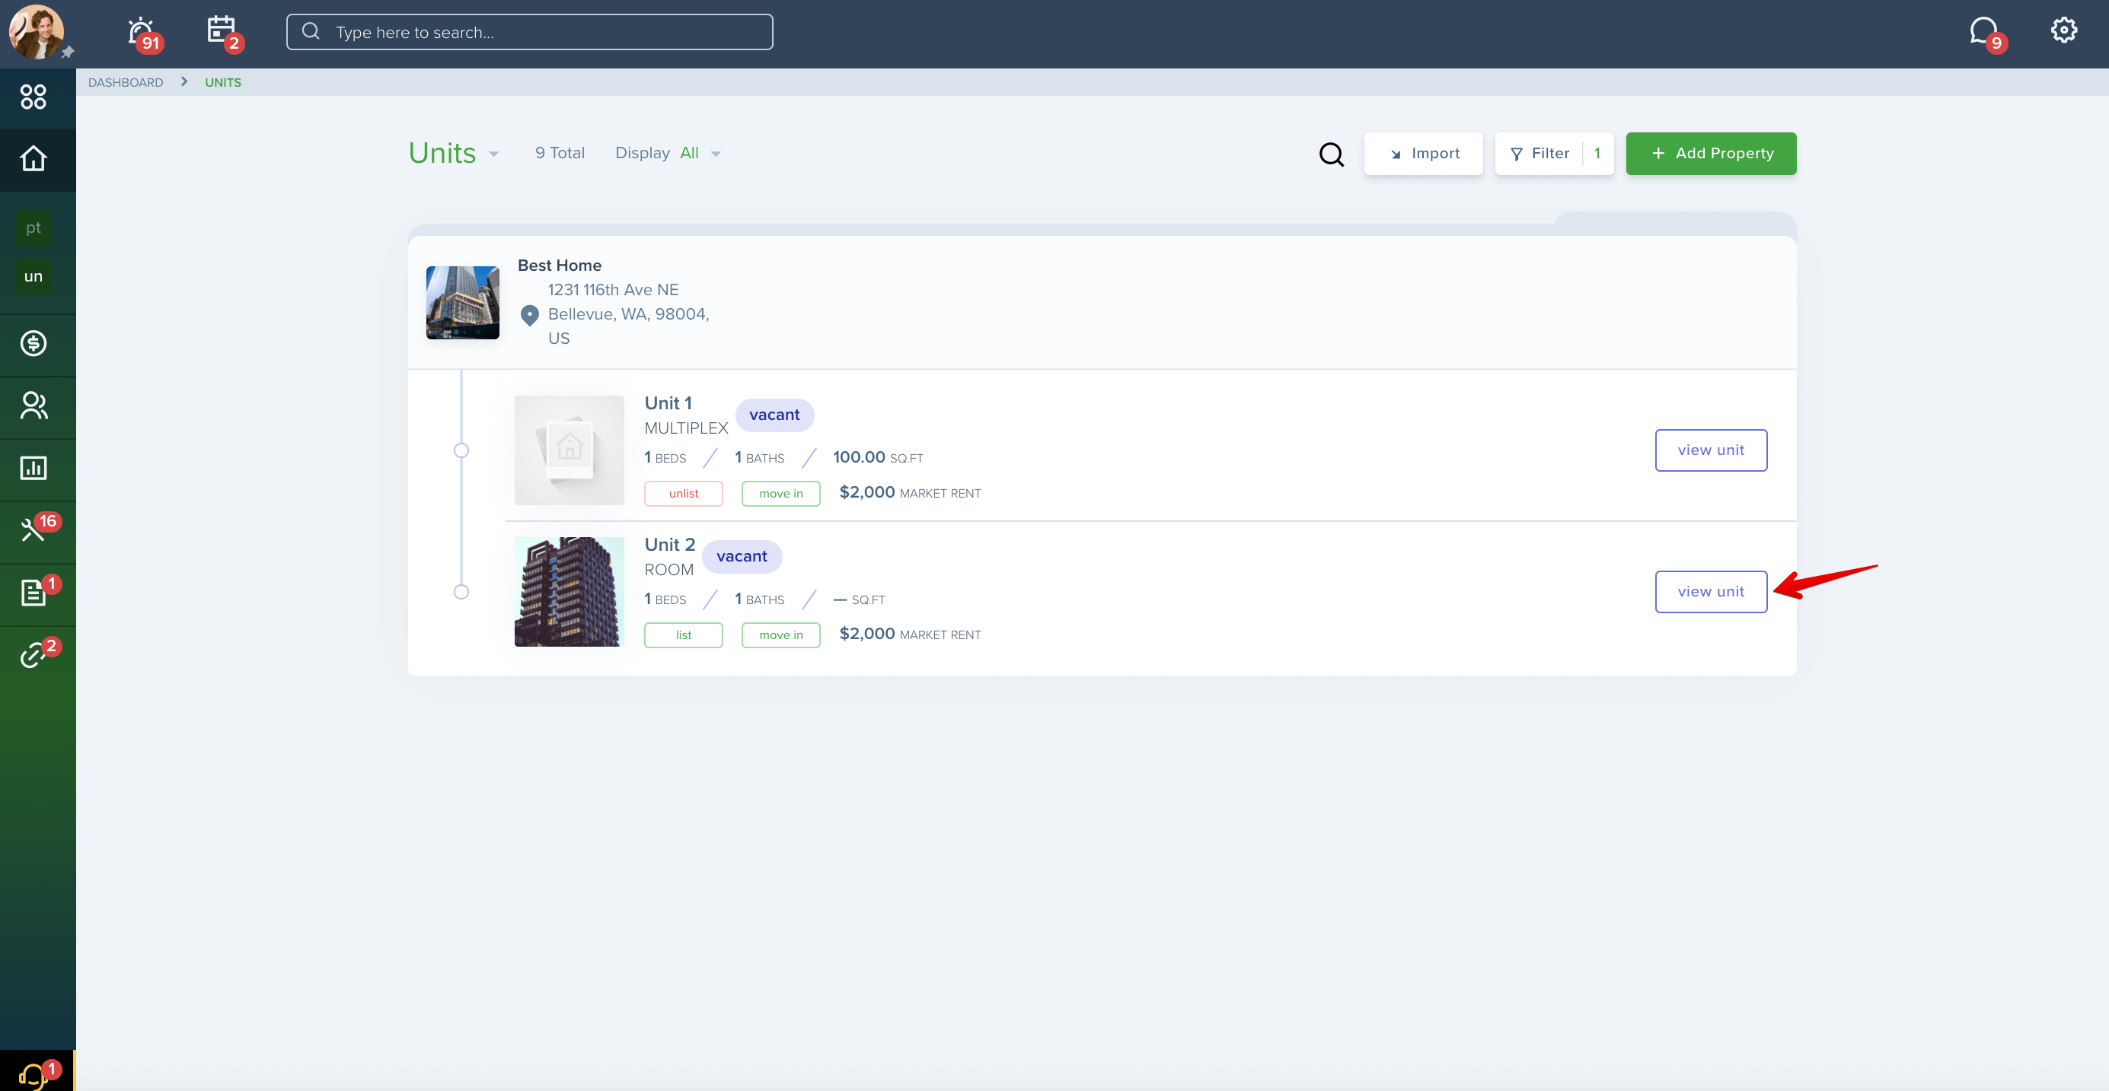This screenshot has height=1091, width=2109.
Task: Select the home properties icon in sidebar
Action: (x=34, y=159)
